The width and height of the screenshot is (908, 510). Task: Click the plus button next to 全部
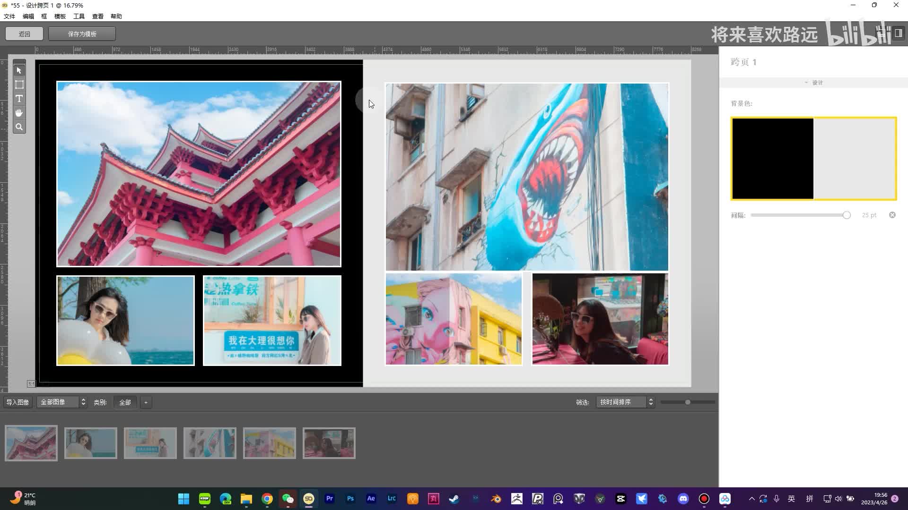coord(146,402)
